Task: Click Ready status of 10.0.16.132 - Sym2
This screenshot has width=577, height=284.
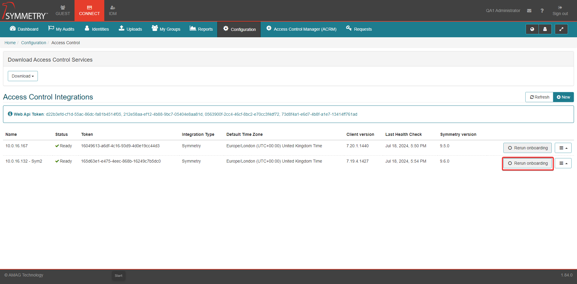Action: [x=63, y=161]
